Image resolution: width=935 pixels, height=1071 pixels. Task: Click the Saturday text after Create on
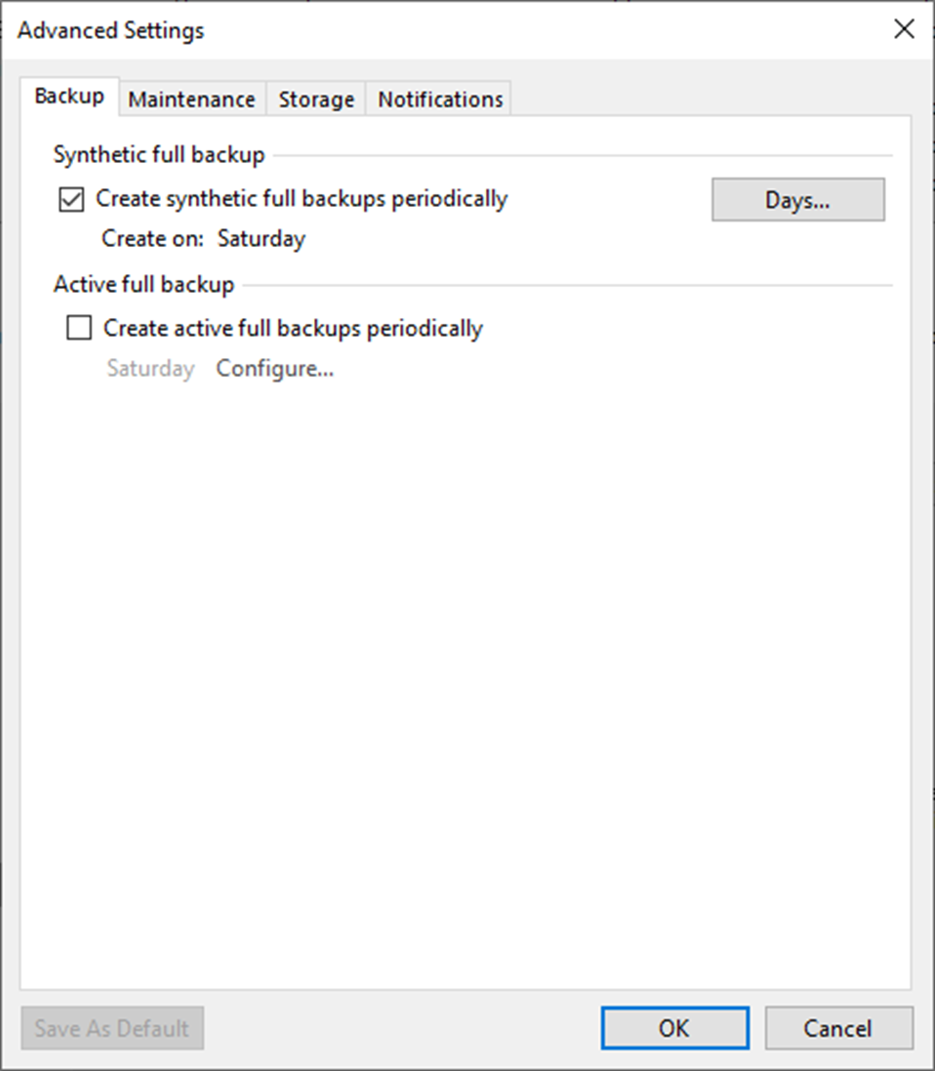(262, 239)
